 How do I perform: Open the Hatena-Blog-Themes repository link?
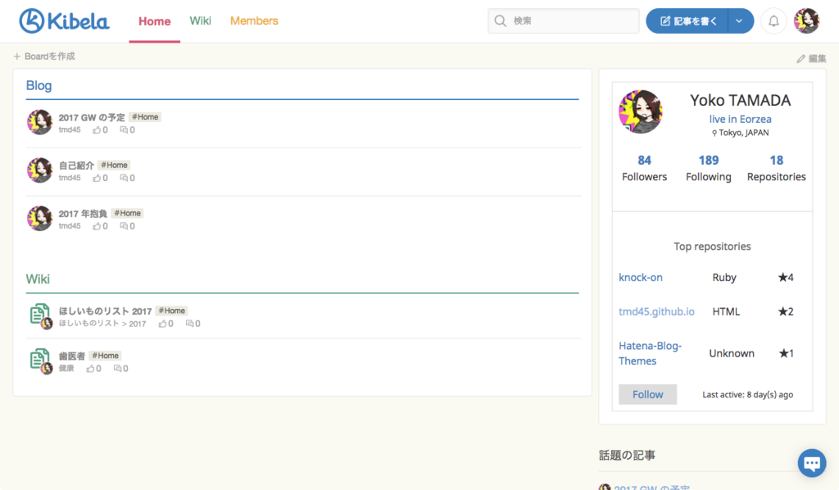point(650,353)
